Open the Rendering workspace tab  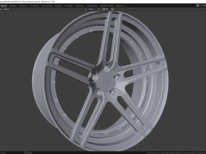[80, 6]
